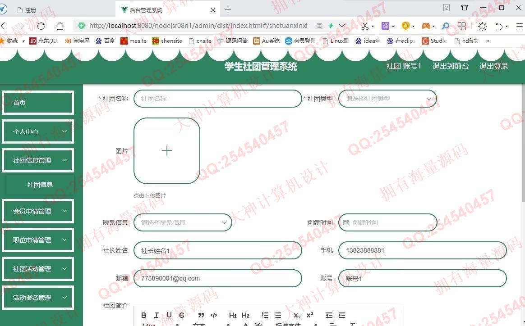Open the browser screenshot scissors tool

[x=365, y=26]
